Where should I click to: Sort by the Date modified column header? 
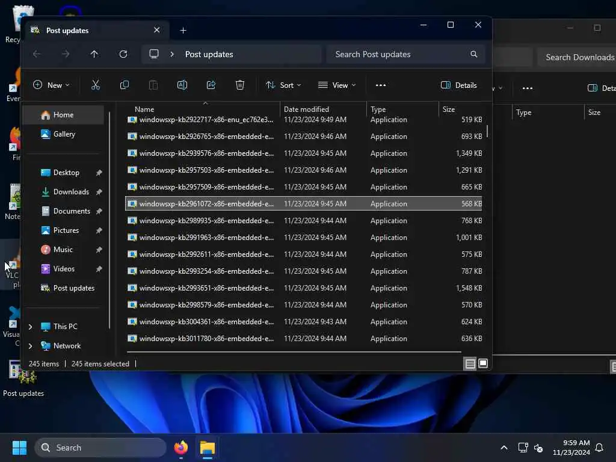[x=323, y=109]
